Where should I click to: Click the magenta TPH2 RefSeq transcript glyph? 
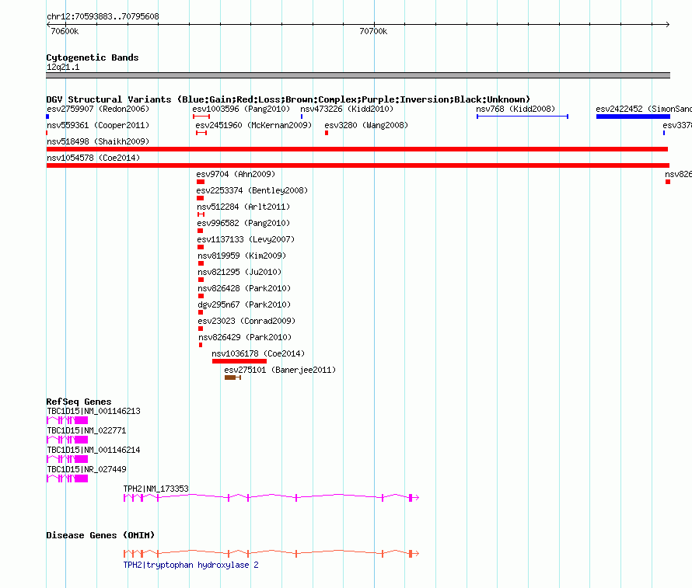pyautogui.click(x=271, y=498)
